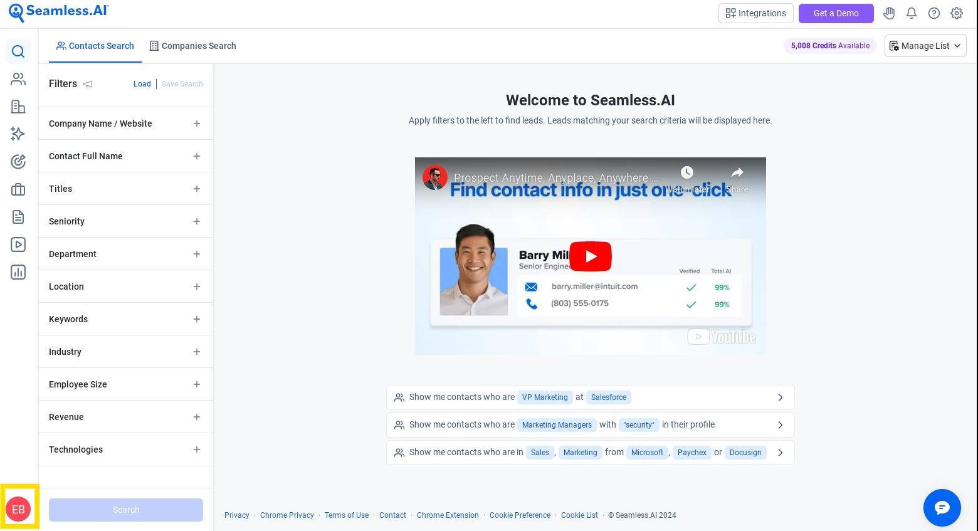978x531 pixels.
Task: Click the Share arrow on the video
Action: (737, 172)
